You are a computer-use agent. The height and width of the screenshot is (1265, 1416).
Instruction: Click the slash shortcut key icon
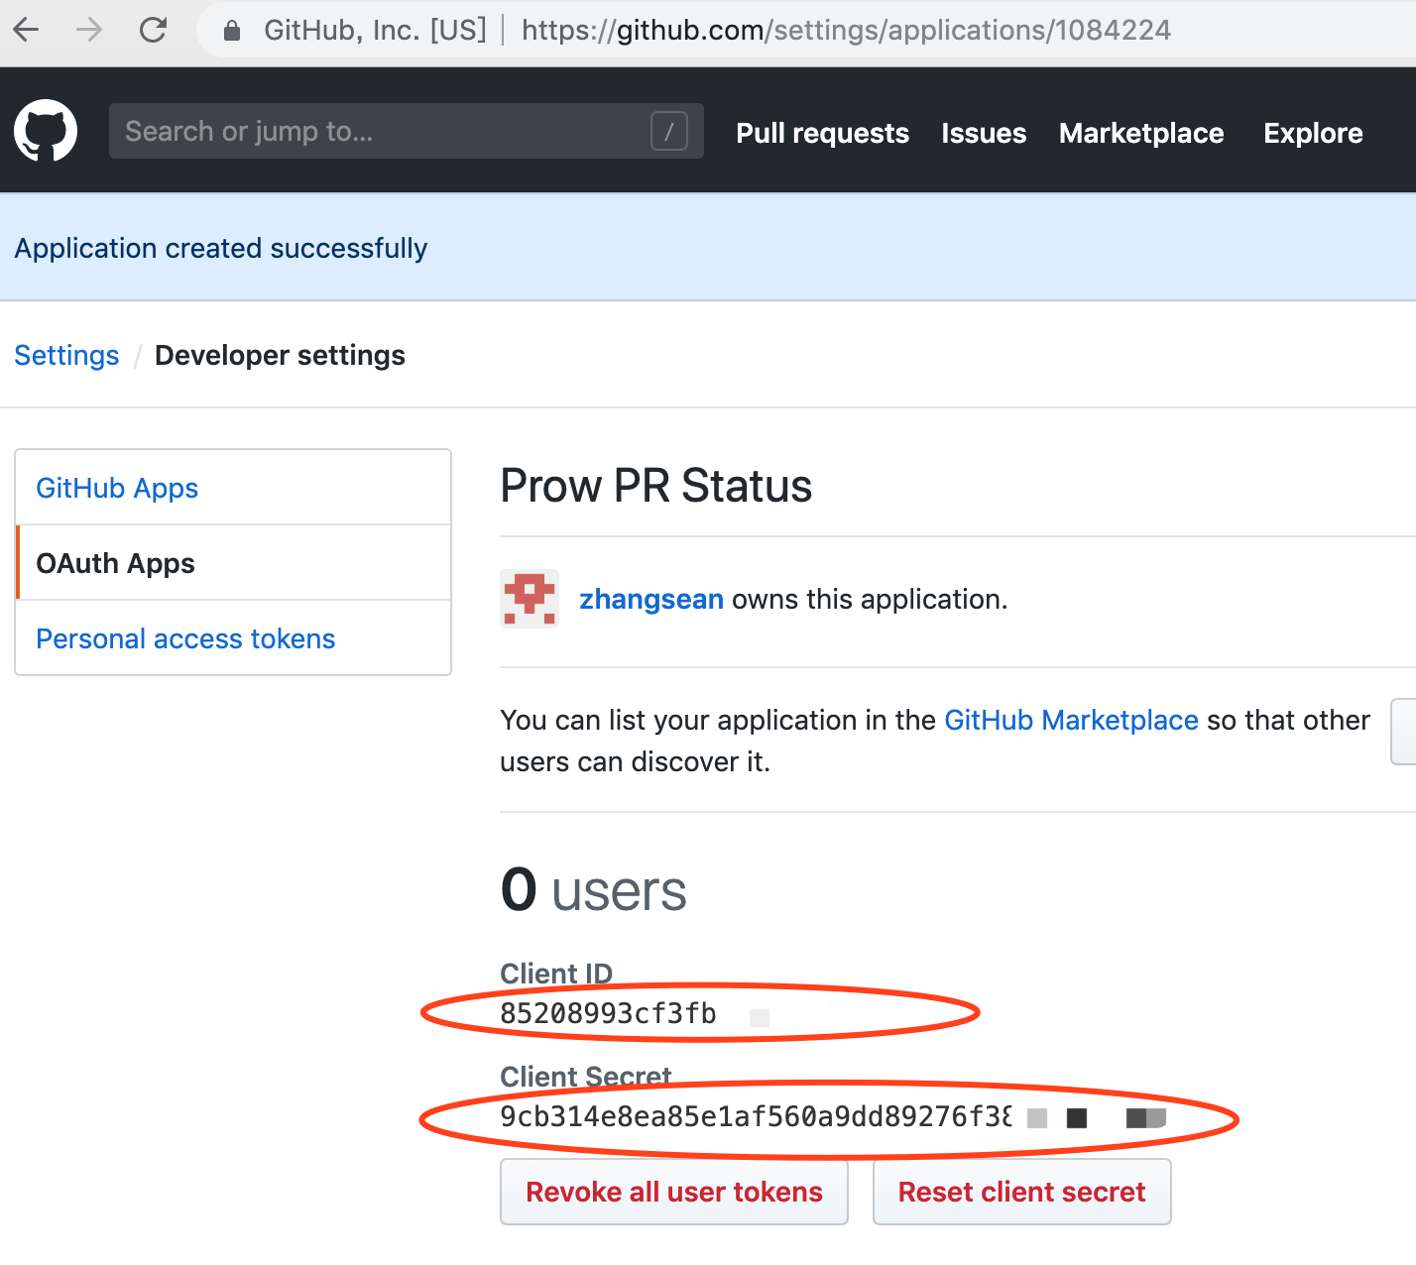[668, 131]
